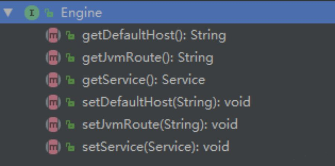Image resolution: width=335 pixels, height=166 pixels.
Task: Select getDefaultHost(): String method
Action: pos(154,36)
